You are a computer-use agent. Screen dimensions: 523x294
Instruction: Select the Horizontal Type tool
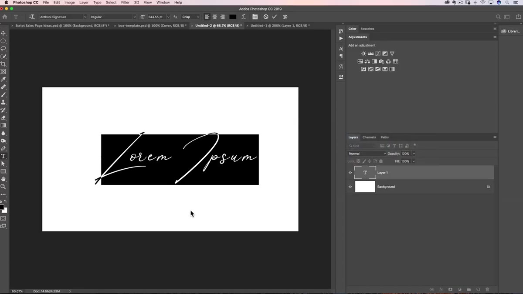3,156
